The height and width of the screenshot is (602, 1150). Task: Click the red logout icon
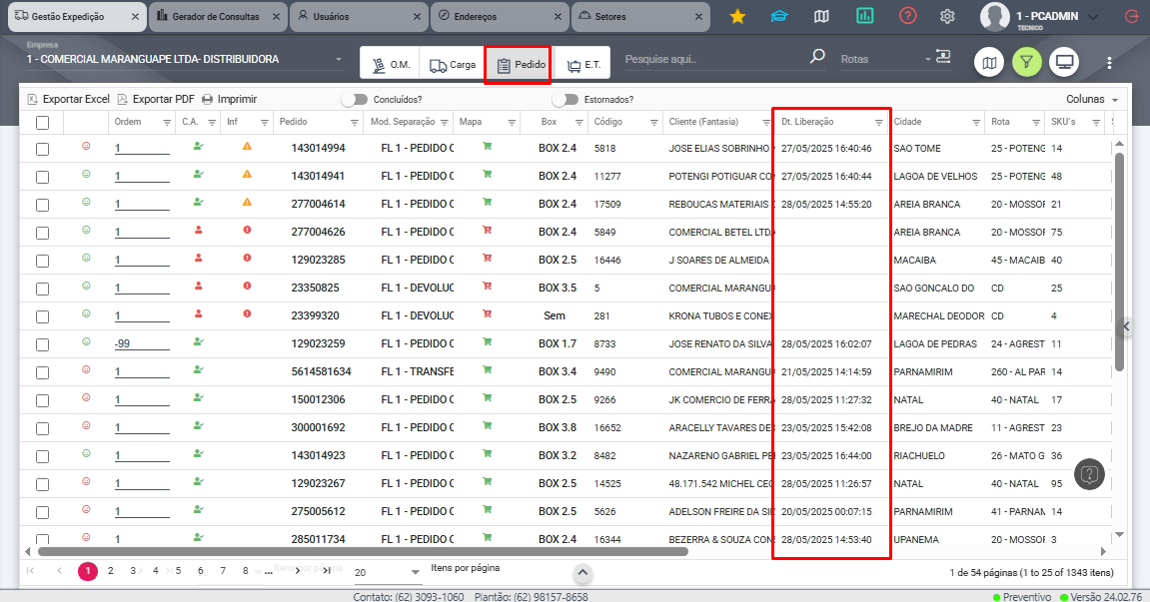coord(1132,16)
